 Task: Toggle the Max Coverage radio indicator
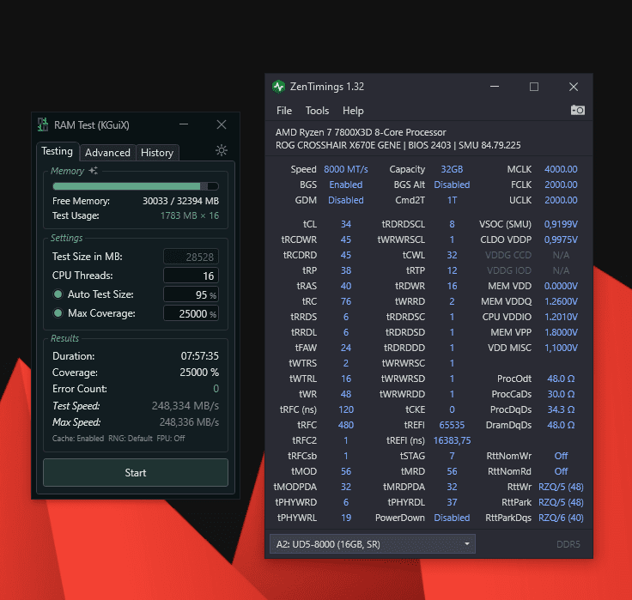[58, 313]
